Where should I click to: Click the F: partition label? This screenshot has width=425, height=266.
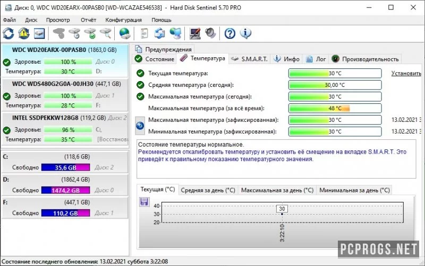click(5, 202)
